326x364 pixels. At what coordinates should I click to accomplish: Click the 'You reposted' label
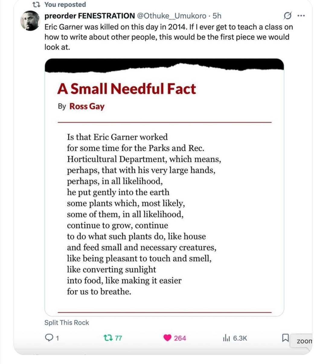(x=65, y=5)
